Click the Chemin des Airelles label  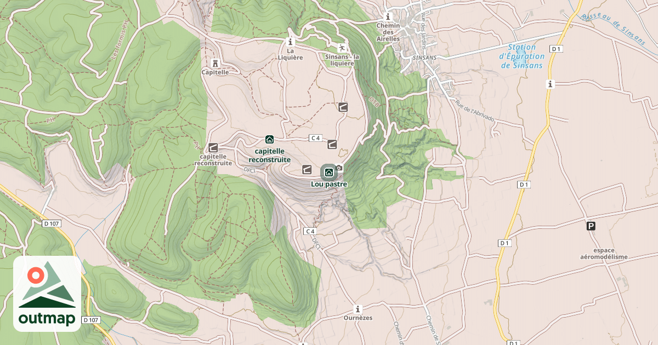point(388,31)
